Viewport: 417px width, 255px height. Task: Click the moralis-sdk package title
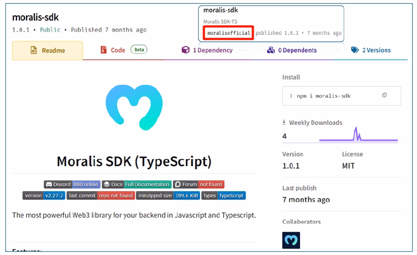35,17
